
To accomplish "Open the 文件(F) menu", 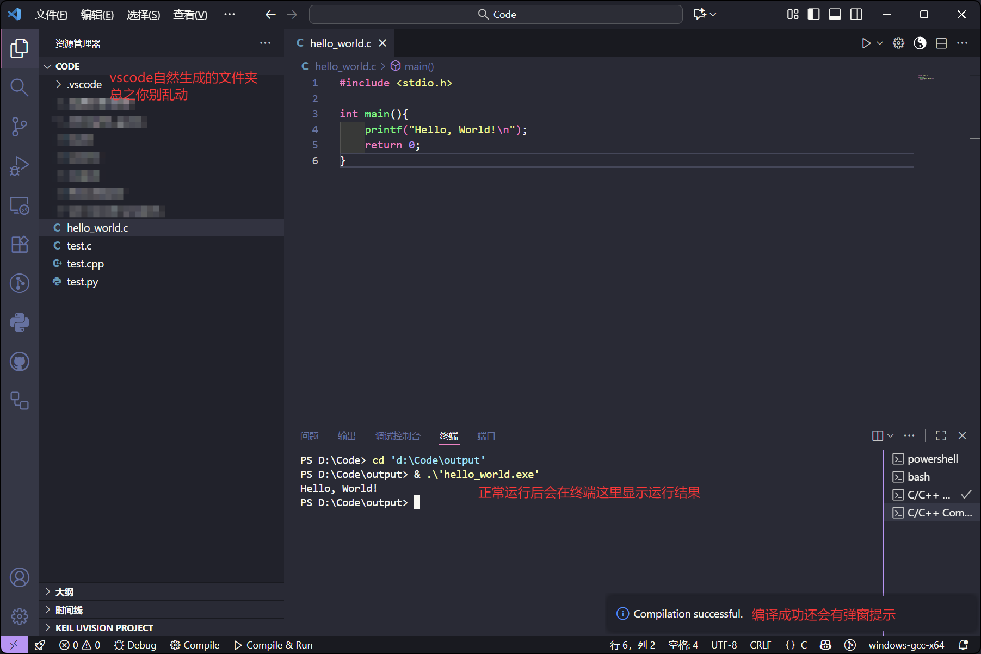I will point(51,15).
